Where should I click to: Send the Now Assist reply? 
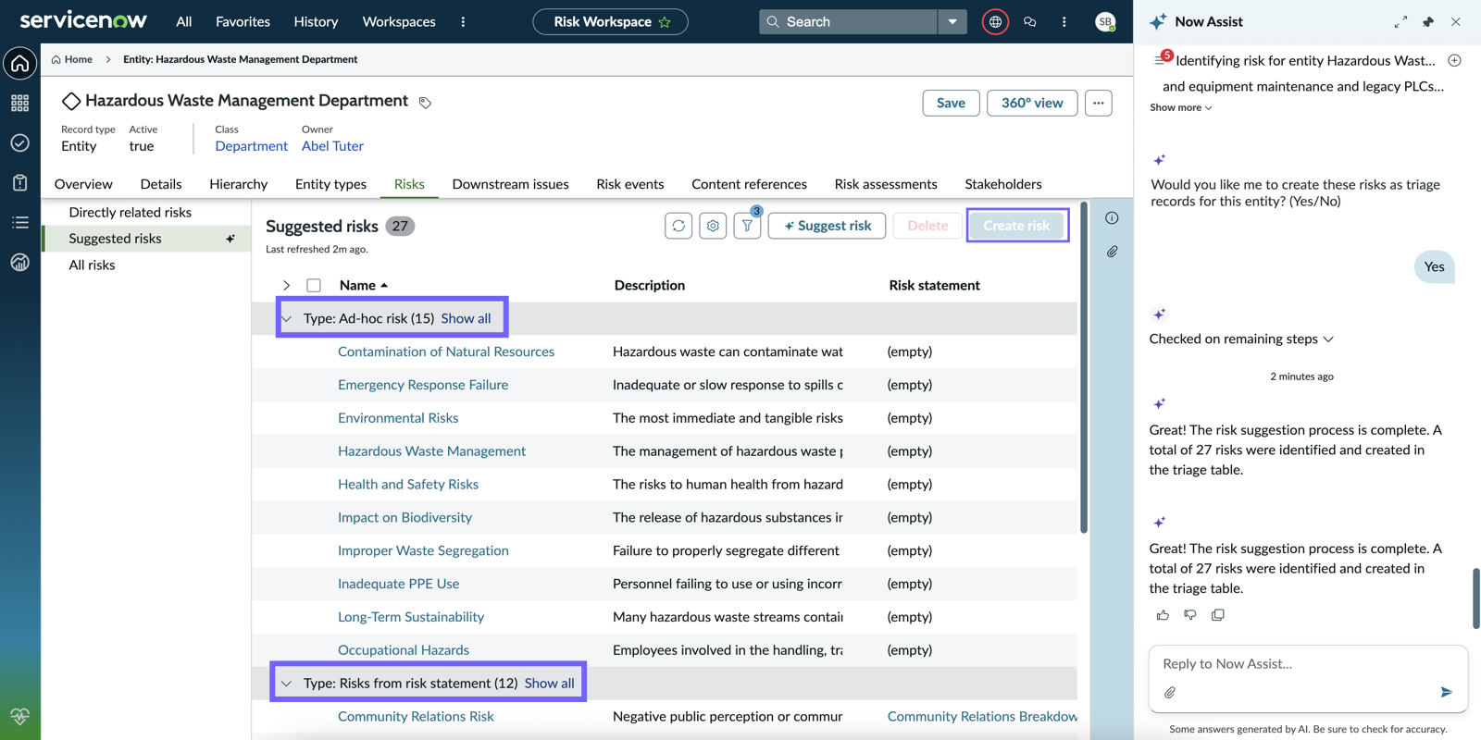[1446, 692]
